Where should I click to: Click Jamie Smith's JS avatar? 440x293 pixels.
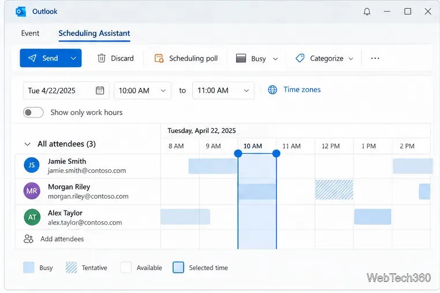point(31,165)
